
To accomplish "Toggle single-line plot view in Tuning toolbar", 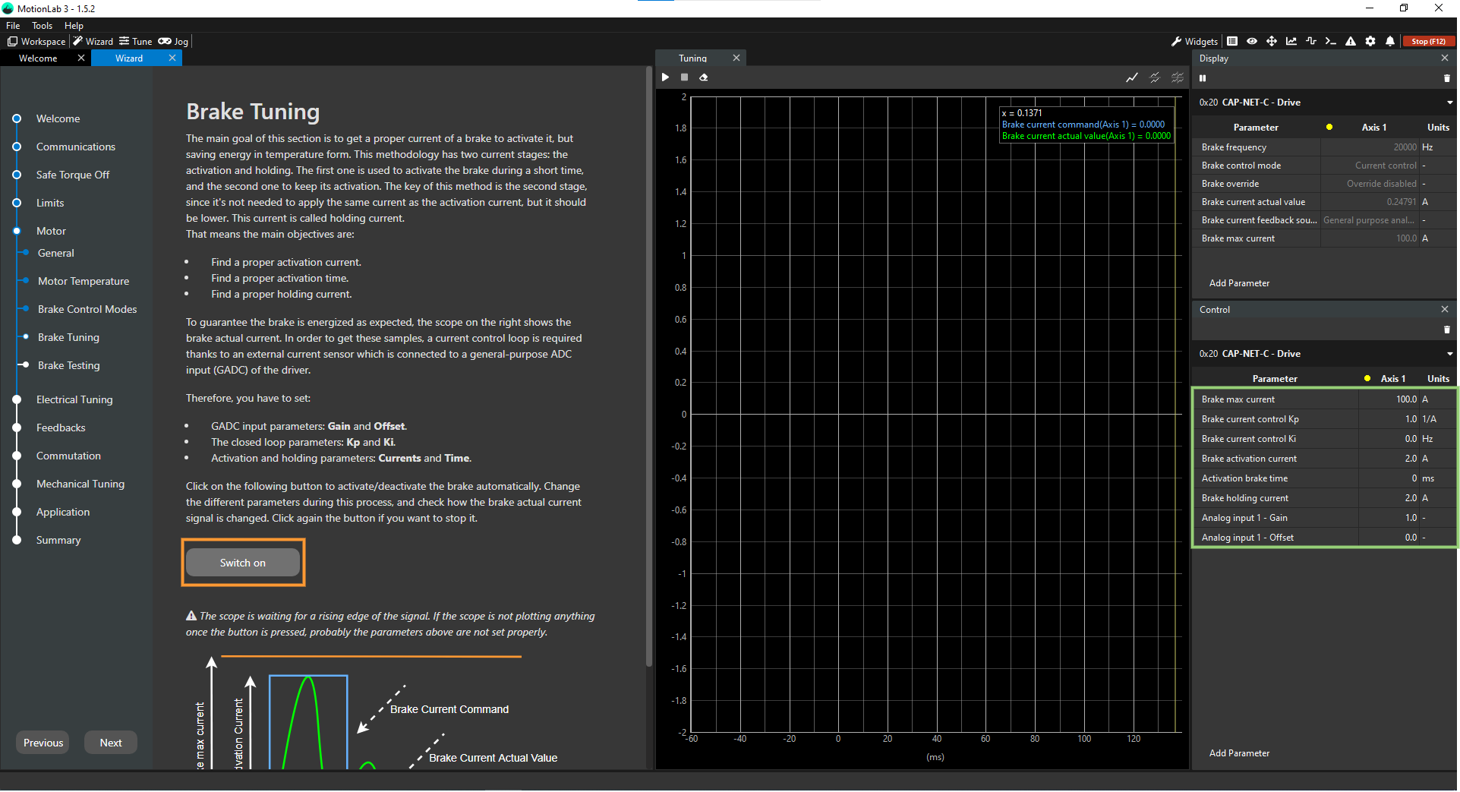I will pos(1132,77).
